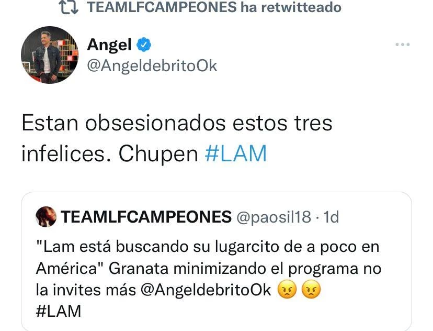
Task: Click the retweet arrows icon at top
Action: tap(69, 7)
